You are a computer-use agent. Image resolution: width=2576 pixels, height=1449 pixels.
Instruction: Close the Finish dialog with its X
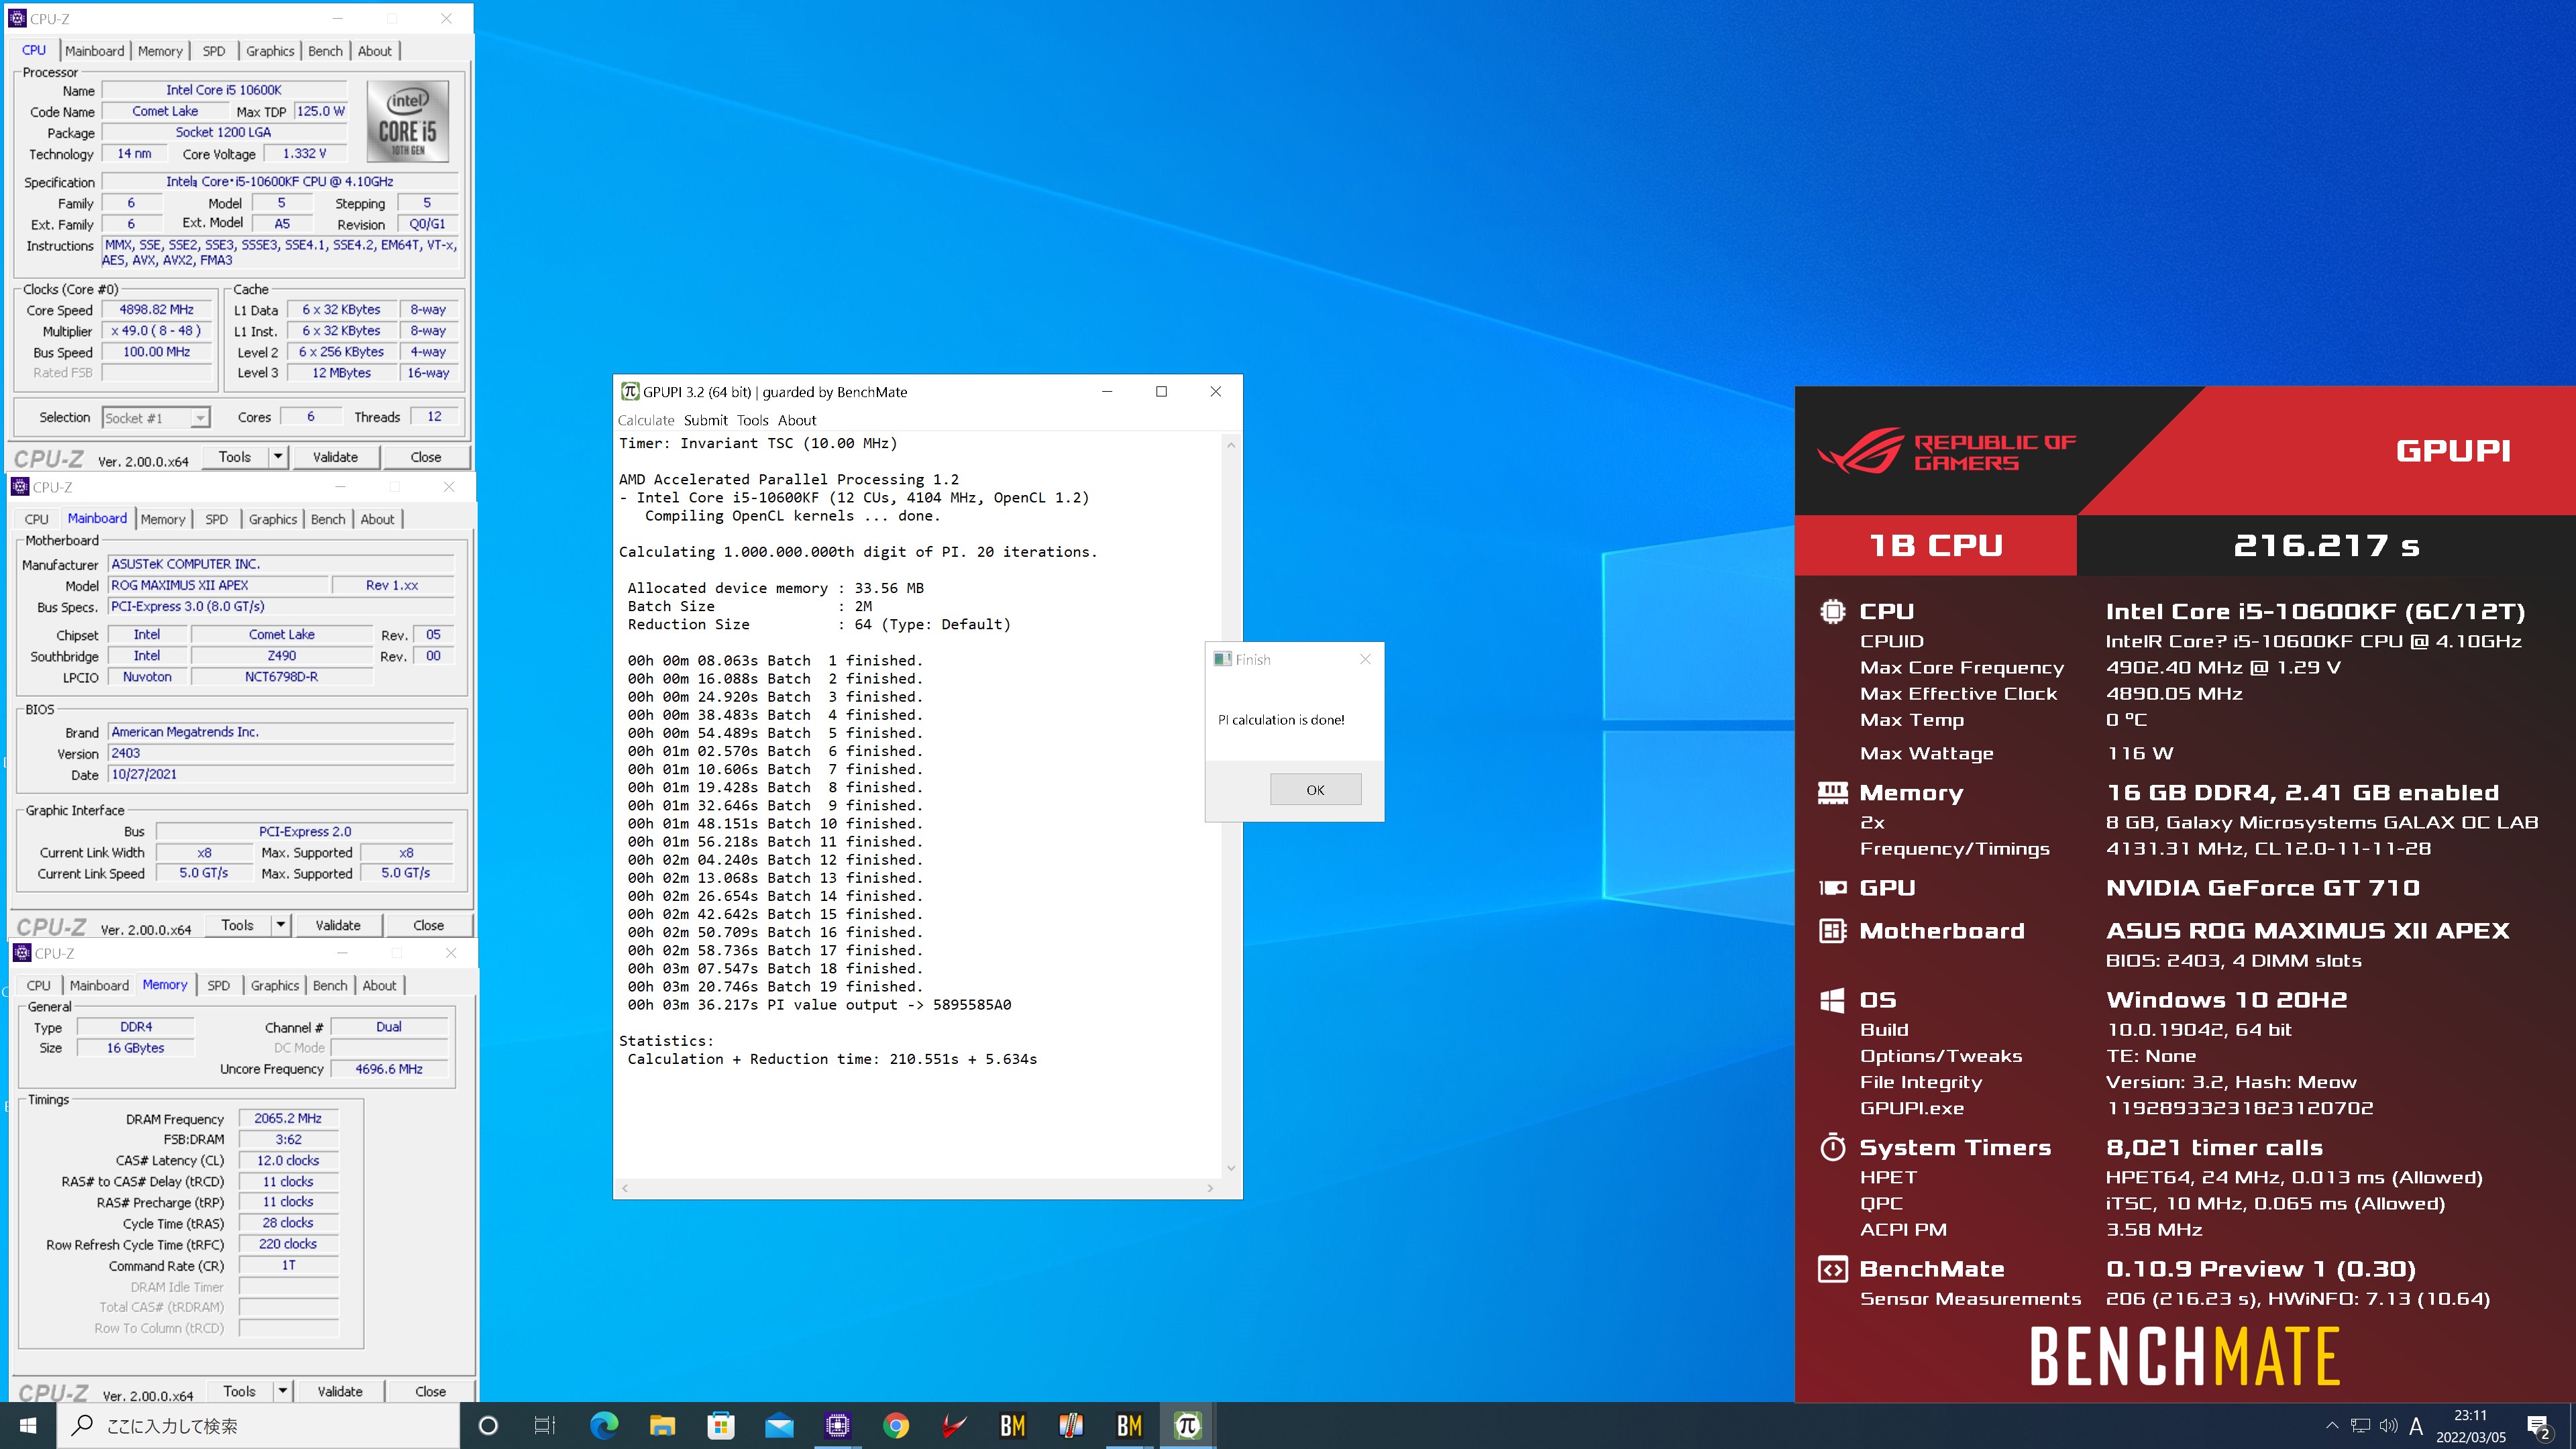coord(1365,659)
